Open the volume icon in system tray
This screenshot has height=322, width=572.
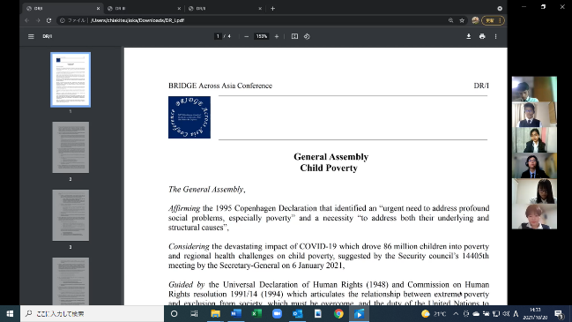pos(506,313)
